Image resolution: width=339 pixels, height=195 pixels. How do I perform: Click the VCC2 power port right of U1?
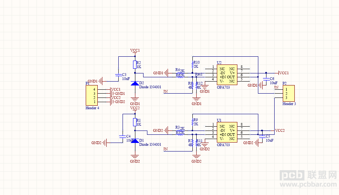(280, 131)
